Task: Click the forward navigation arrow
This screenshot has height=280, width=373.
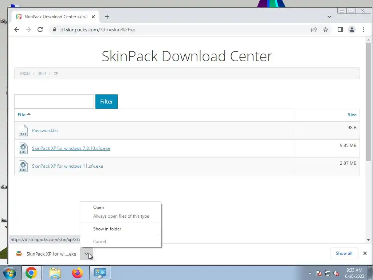Action: click(28, 30)
